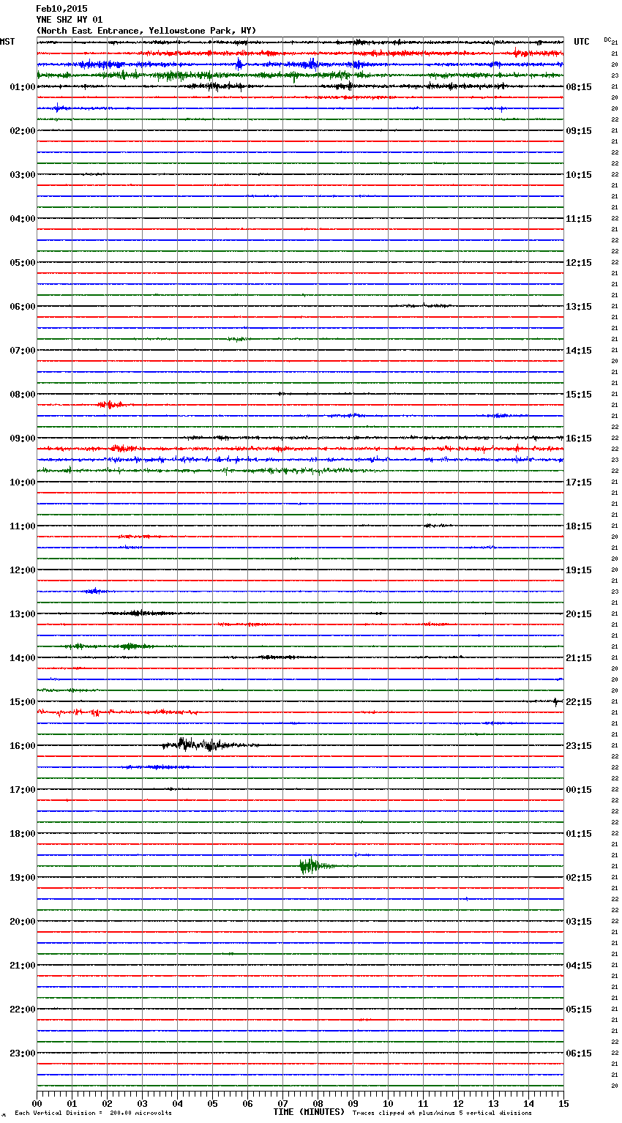Click the red burst on the trace after 08:00

[x=111, y=404]
